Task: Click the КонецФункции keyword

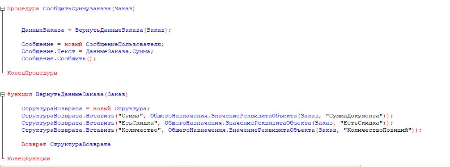Action: 29,159
